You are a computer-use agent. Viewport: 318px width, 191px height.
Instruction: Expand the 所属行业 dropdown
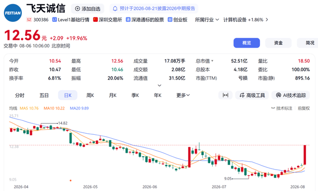click(207, 20)
